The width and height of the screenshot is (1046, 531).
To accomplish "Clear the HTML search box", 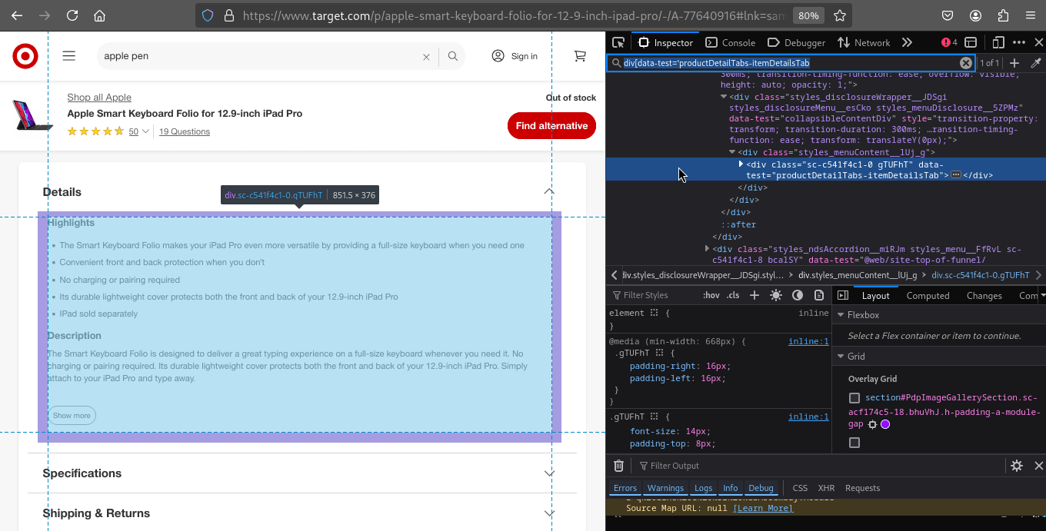I will click(966, 63).
